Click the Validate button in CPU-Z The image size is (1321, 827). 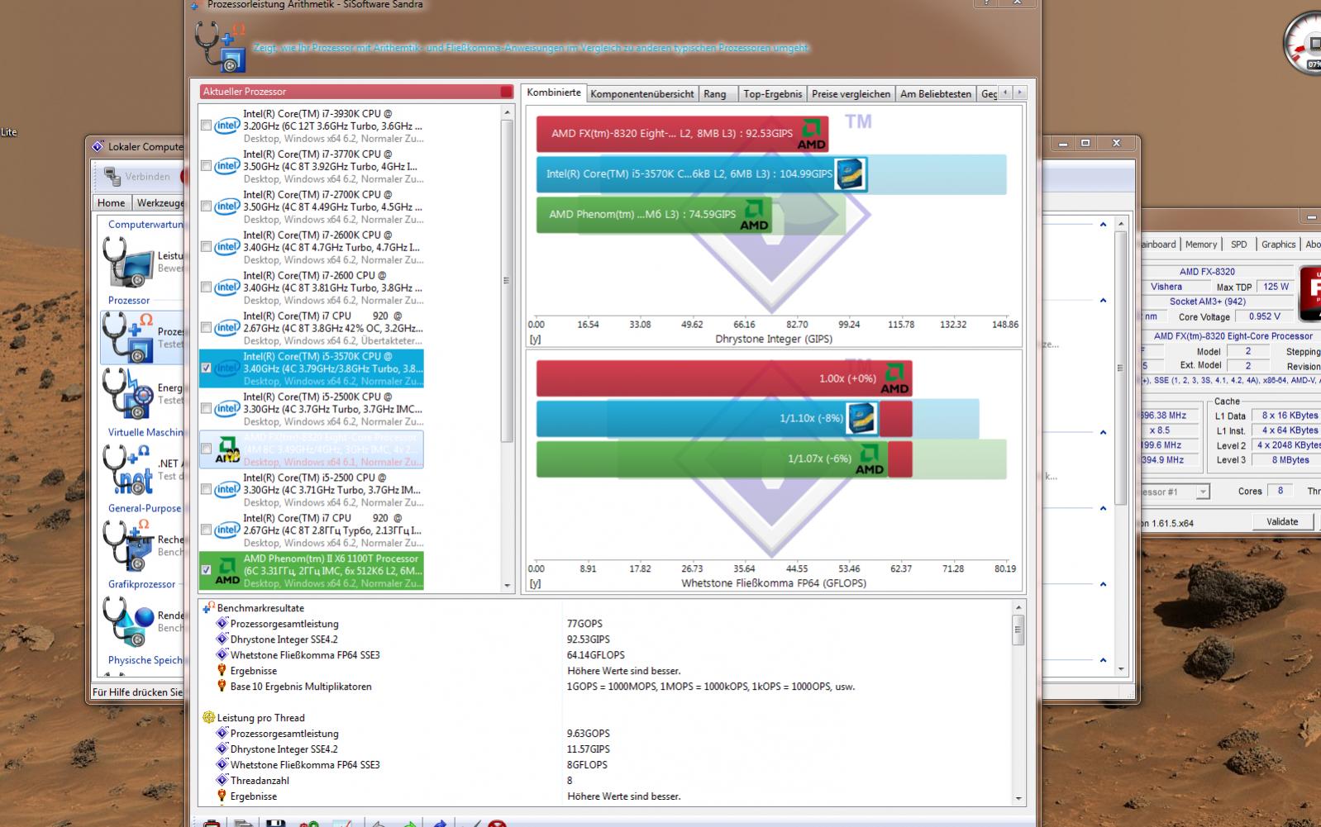pos(1281,521)
